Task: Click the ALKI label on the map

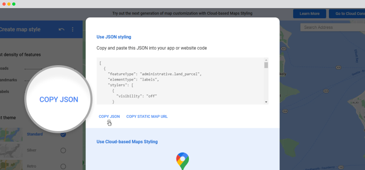Action: (x=355, y=102)
